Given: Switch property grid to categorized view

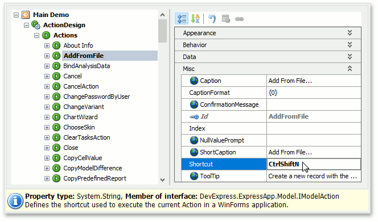Looking at the screenshot, I should [182, 19].
